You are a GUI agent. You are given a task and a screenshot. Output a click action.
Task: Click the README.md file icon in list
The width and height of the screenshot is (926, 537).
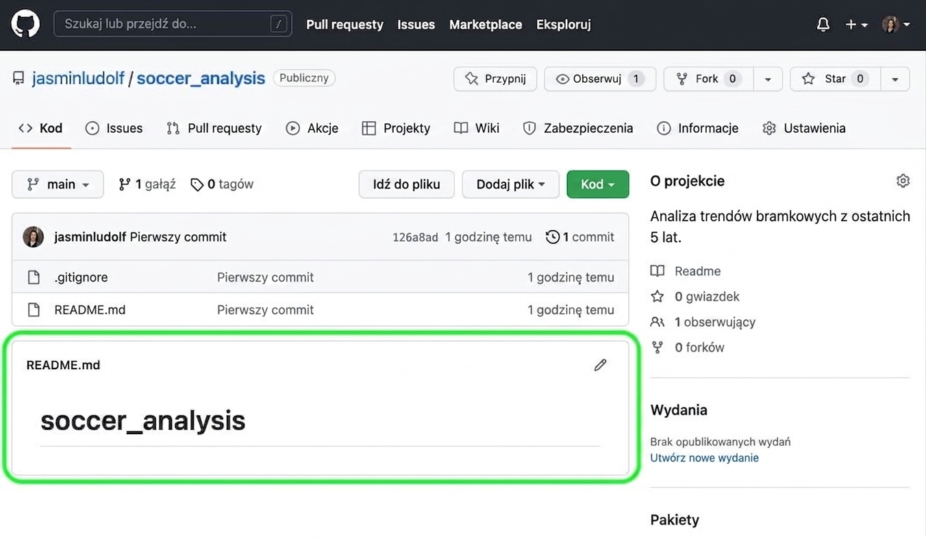click(34, 310)
